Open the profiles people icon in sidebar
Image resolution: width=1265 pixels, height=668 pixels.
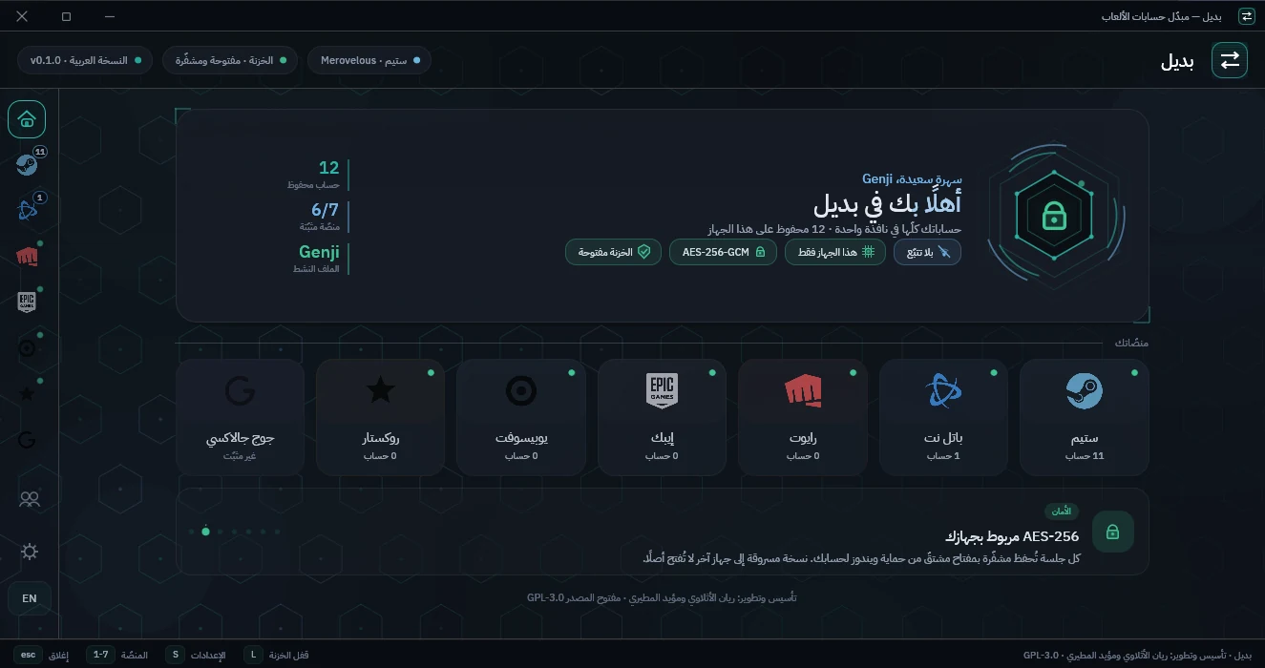pos(29,498)
